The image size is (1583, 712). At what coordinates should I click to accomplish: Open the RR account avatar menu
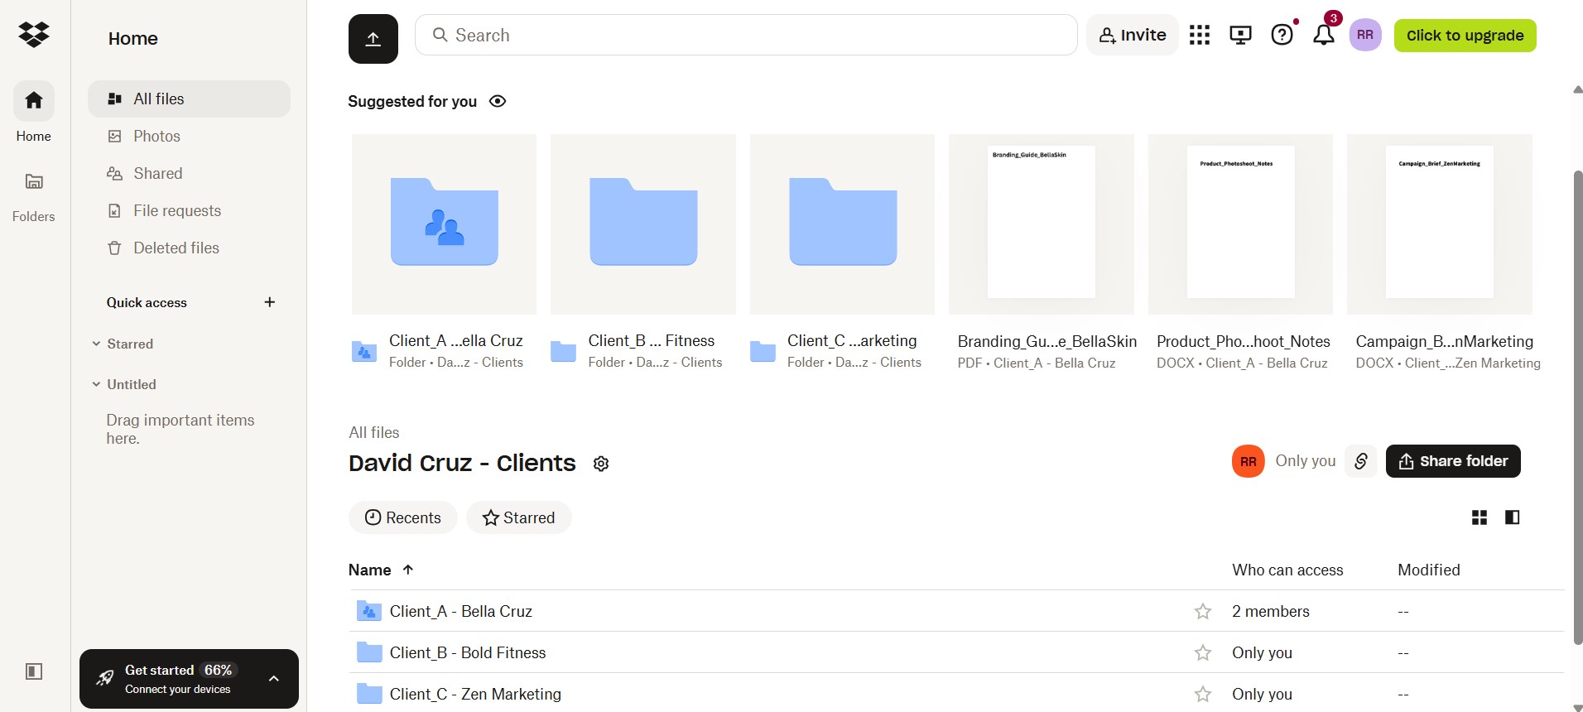[1365, 35]
